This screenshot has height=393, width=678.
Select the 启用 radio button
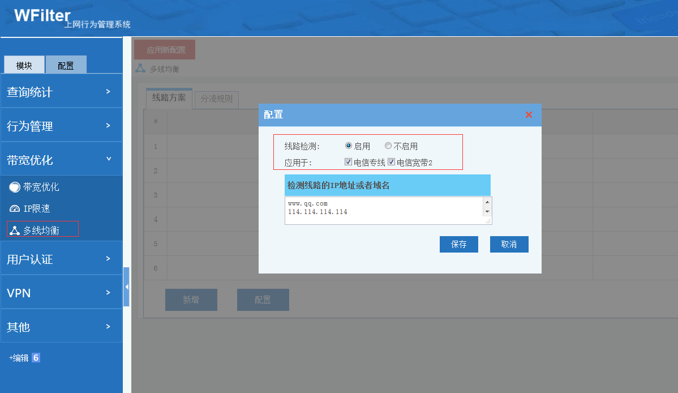pyautogui.click(x=349, y=146)
